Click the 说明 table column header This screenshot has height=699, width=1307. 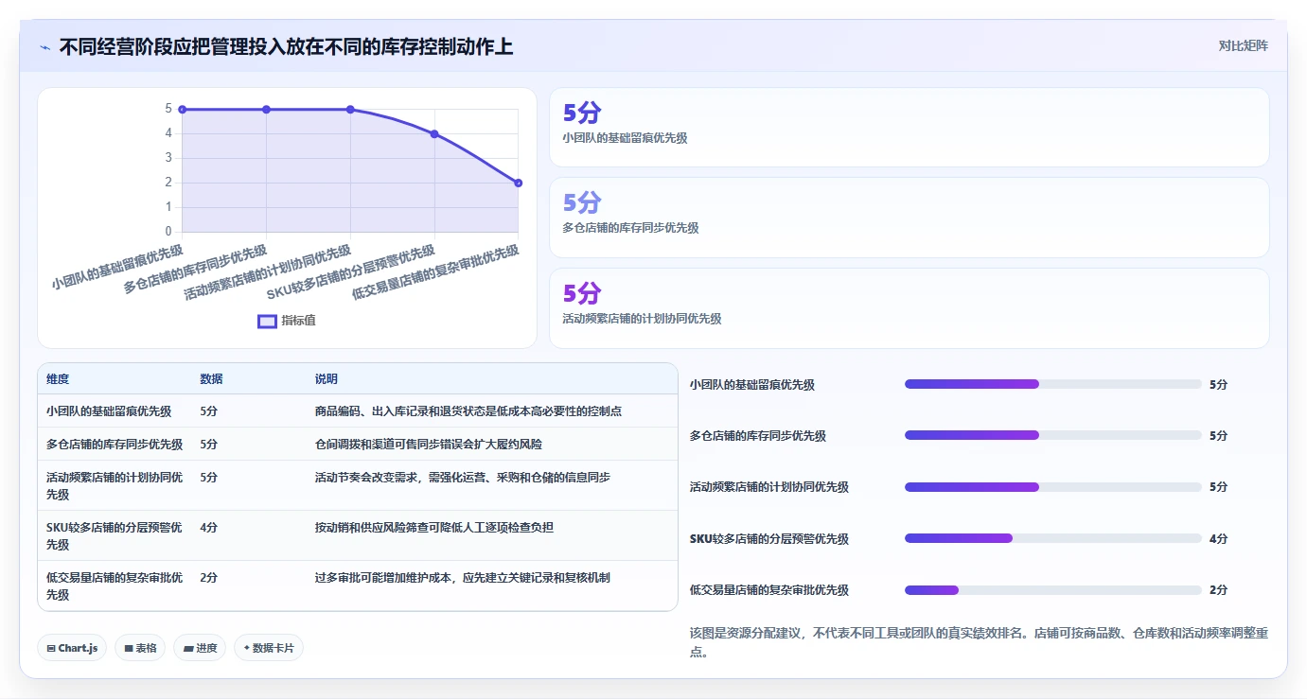[x=327, y=379]
